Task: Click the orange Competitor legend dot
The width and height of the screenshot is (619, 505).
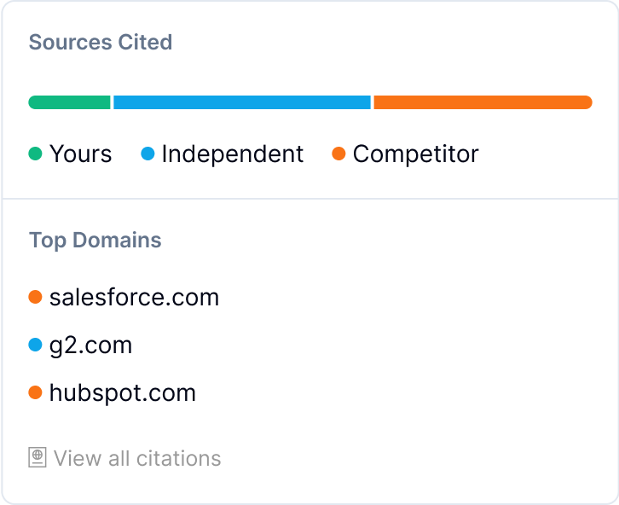Action: click(x=338, y=154)
